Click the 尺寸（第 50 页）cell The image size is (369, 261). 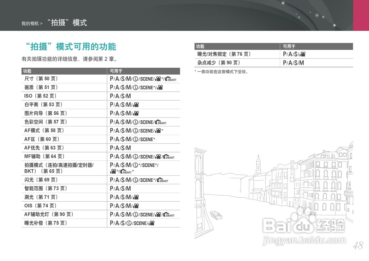(64, 79)
